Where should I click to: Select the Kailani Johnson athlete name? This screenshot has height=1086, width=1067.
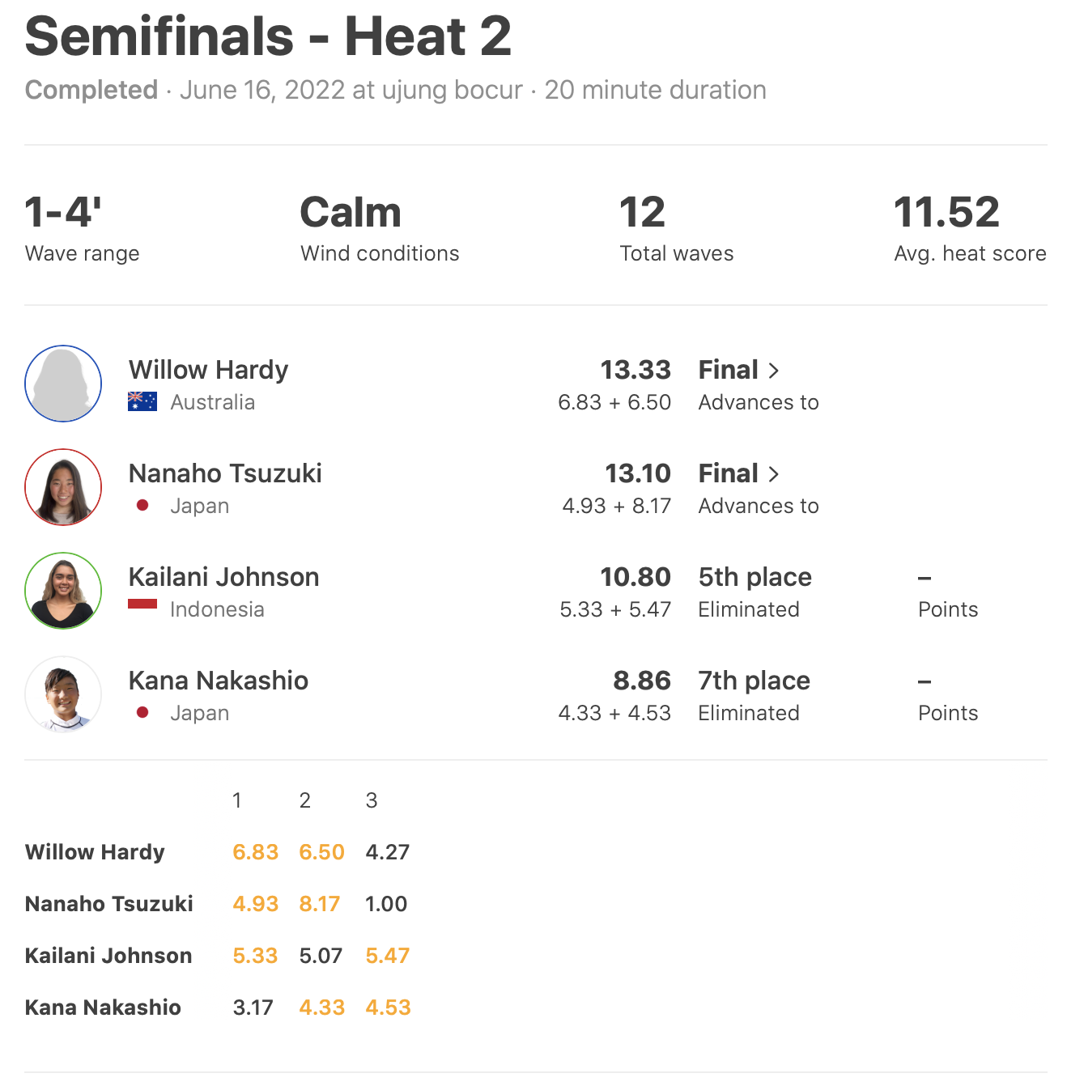point(223,577)
